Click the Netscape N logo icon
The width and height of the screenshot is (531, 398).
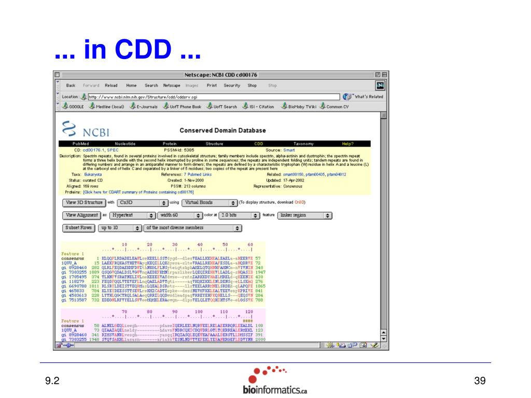(380, 86)
